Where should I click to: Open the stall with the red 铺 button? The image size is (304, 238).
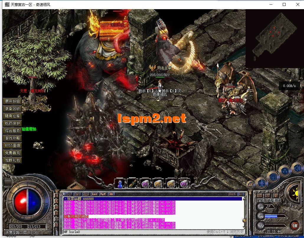pos(295,226)
